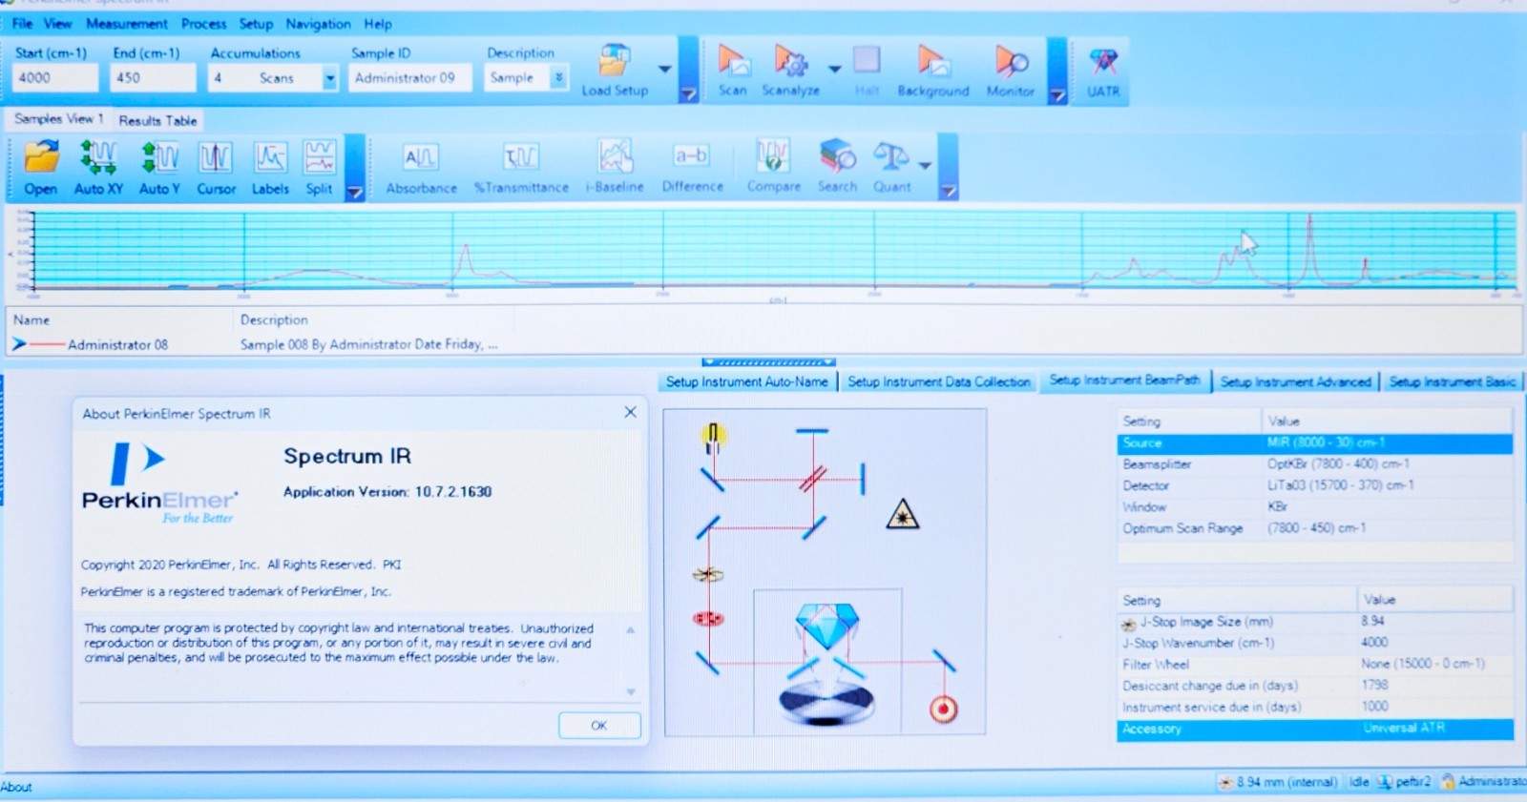Expand the measurement toolbar overflow arrow after Monitor
Image resolution: width=1527 pixels, height=802 pixels.
[1056, 94]
